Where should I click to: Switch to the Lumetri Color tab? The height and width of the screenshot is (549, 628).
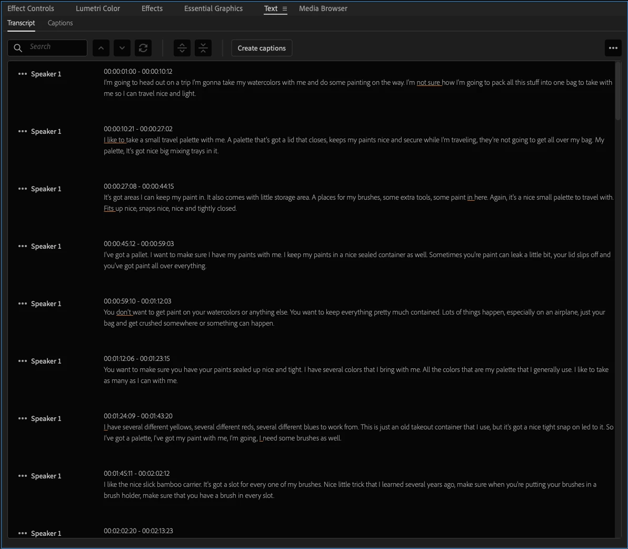pyautogui.click(x=98, y=8)
